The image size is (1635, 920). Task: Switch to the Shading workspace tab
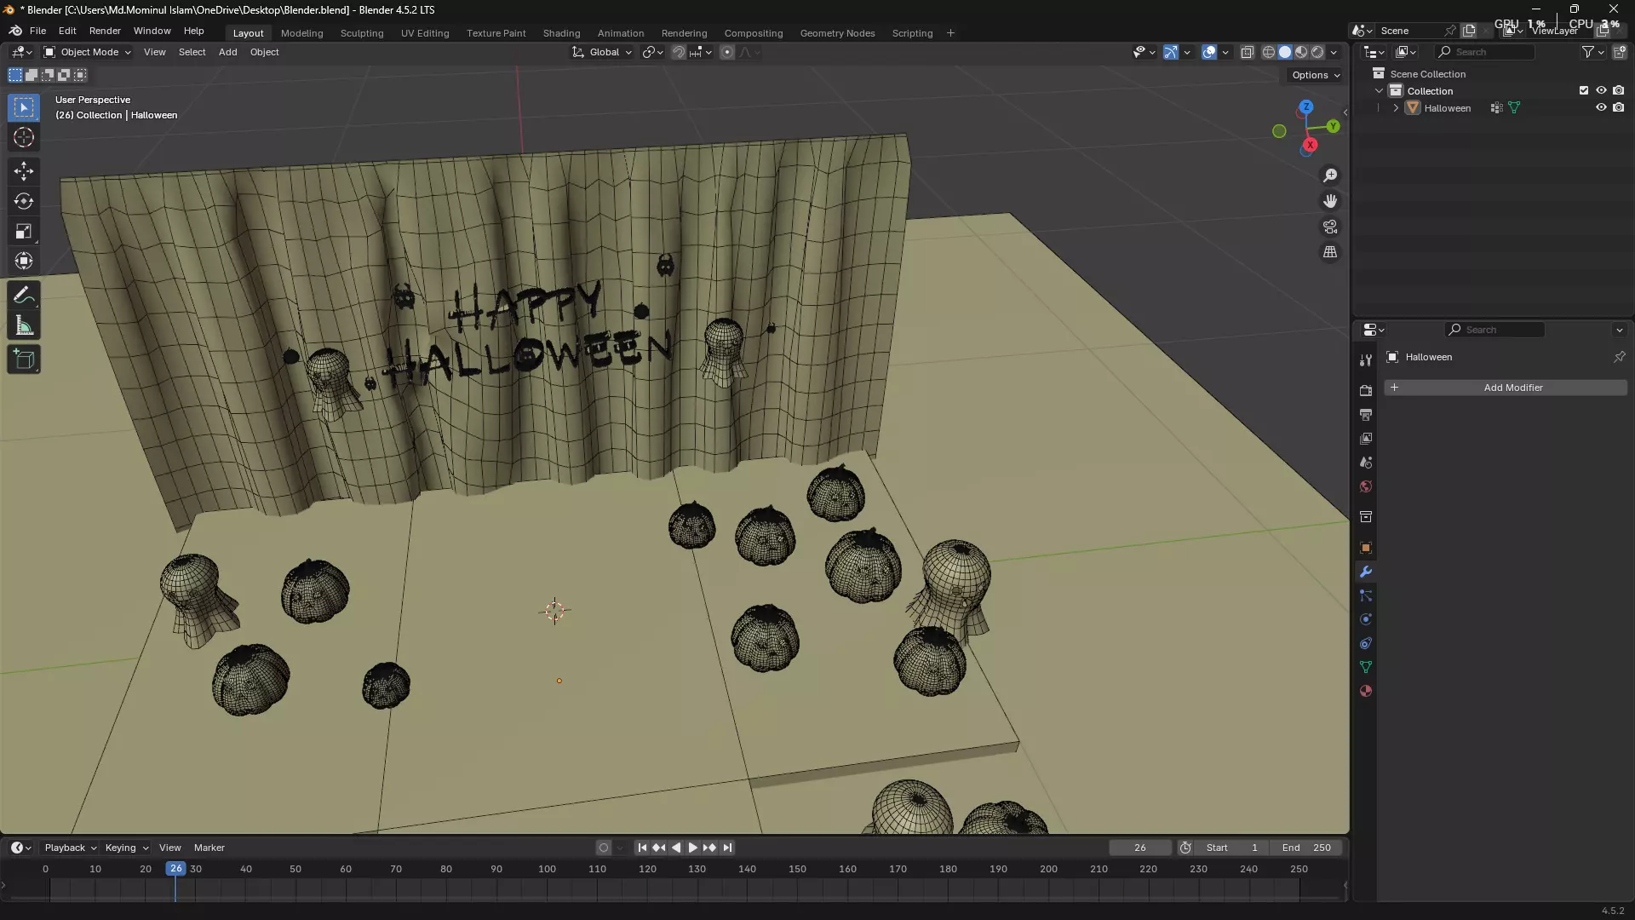pos(561,33)
